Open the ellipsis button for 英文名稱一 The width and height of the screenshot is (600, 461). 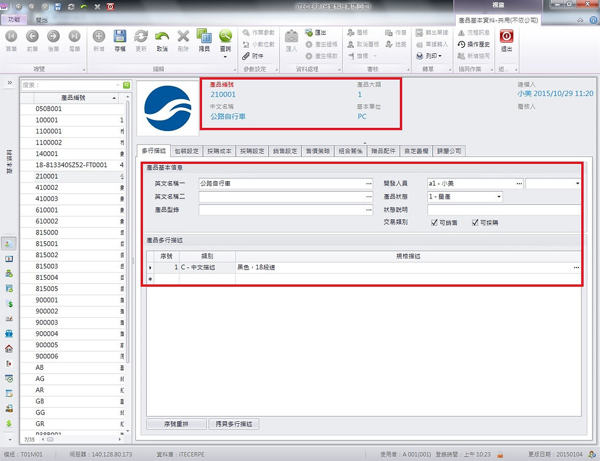[x=369, y=184]
